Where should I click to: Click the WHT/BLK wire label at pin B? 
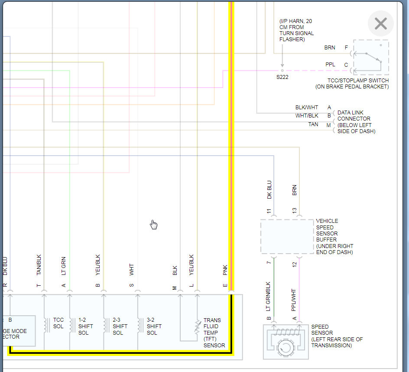pos(307,116)
